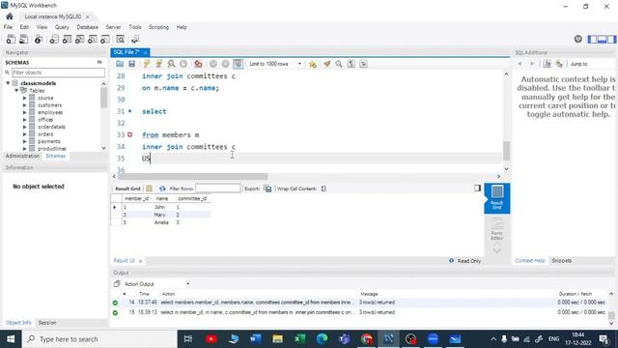Save current statement as snippet with star icon
618x348 pixels.
[313, 64]
